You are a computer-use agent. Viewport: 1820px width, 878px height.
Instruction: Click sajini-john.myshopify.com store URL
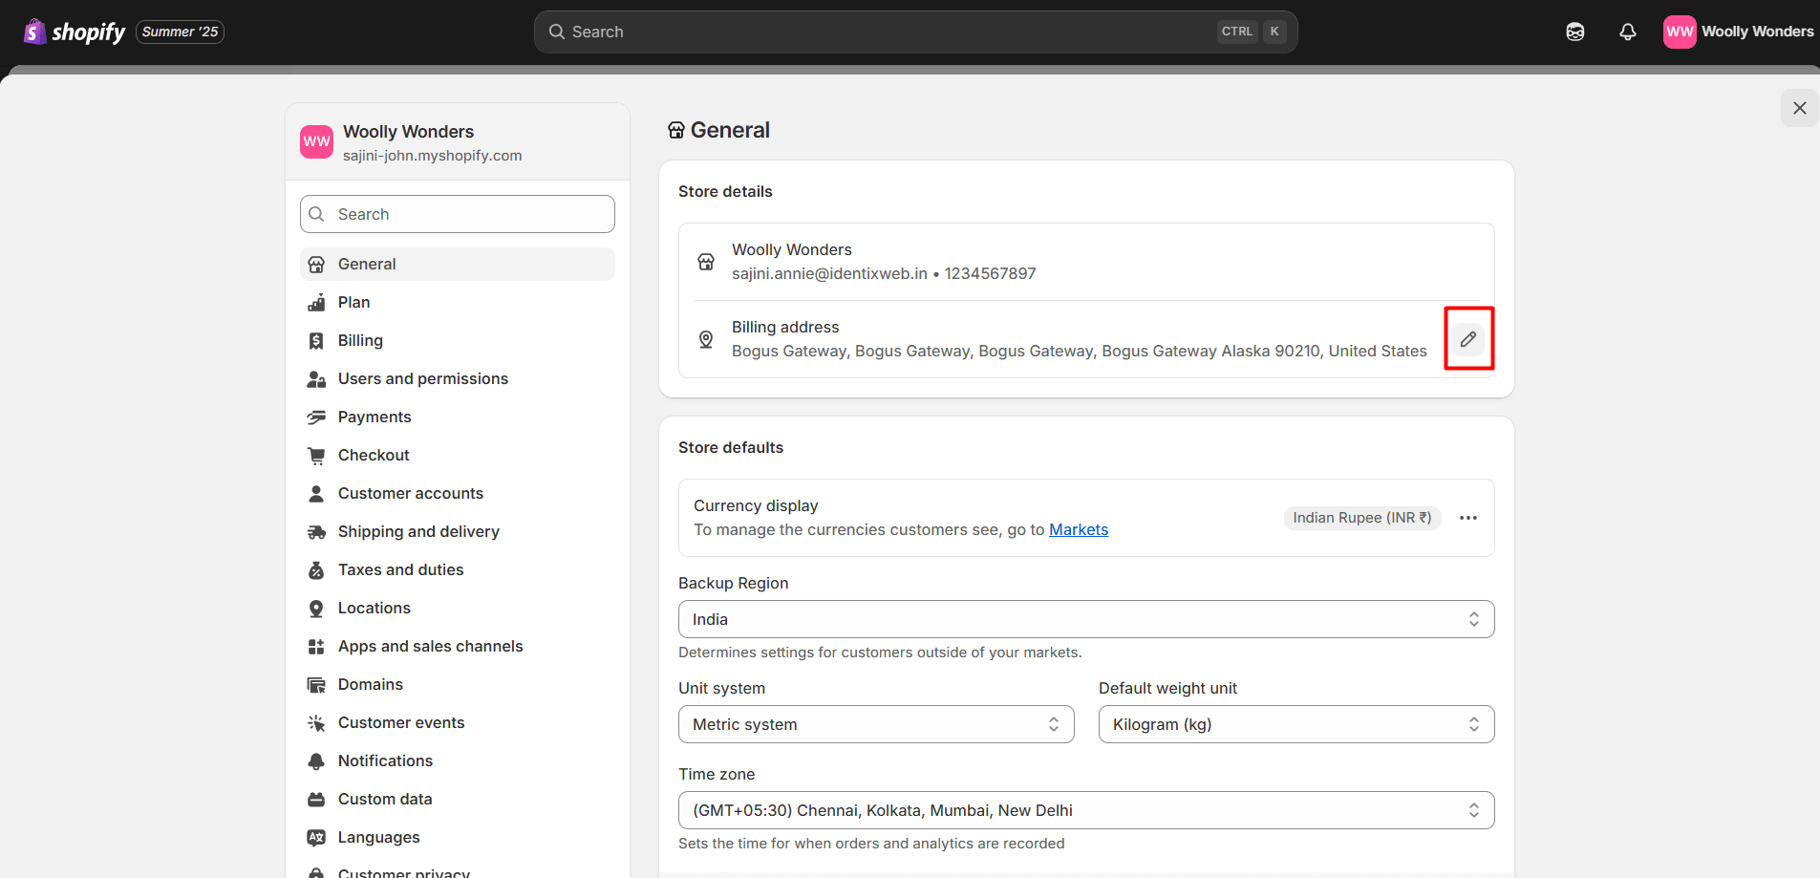[433, 156]
